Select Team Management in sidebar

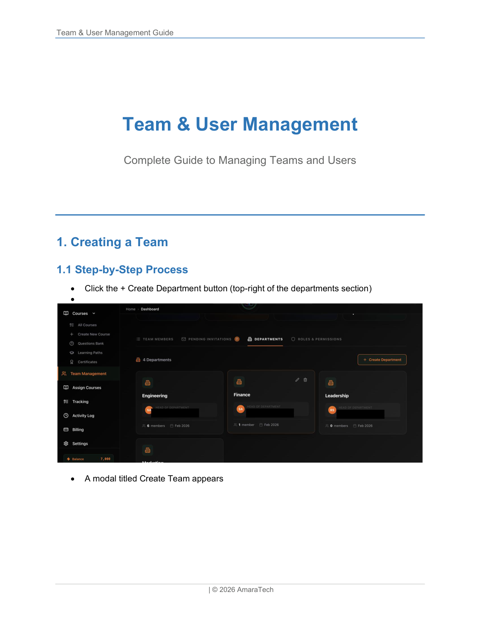88,374
